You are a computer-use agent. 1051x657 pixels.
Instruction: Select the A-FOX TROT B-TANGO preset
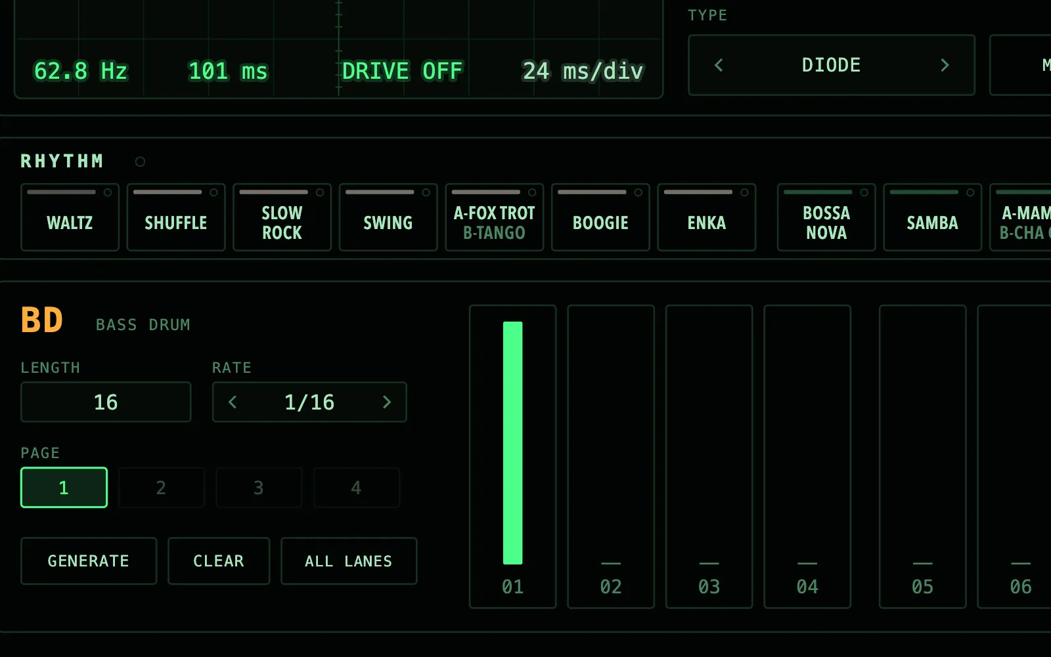tap(494, 217)
